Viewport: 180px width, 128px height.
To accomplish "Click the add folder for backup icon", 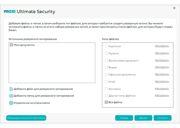I will point(11,96).
